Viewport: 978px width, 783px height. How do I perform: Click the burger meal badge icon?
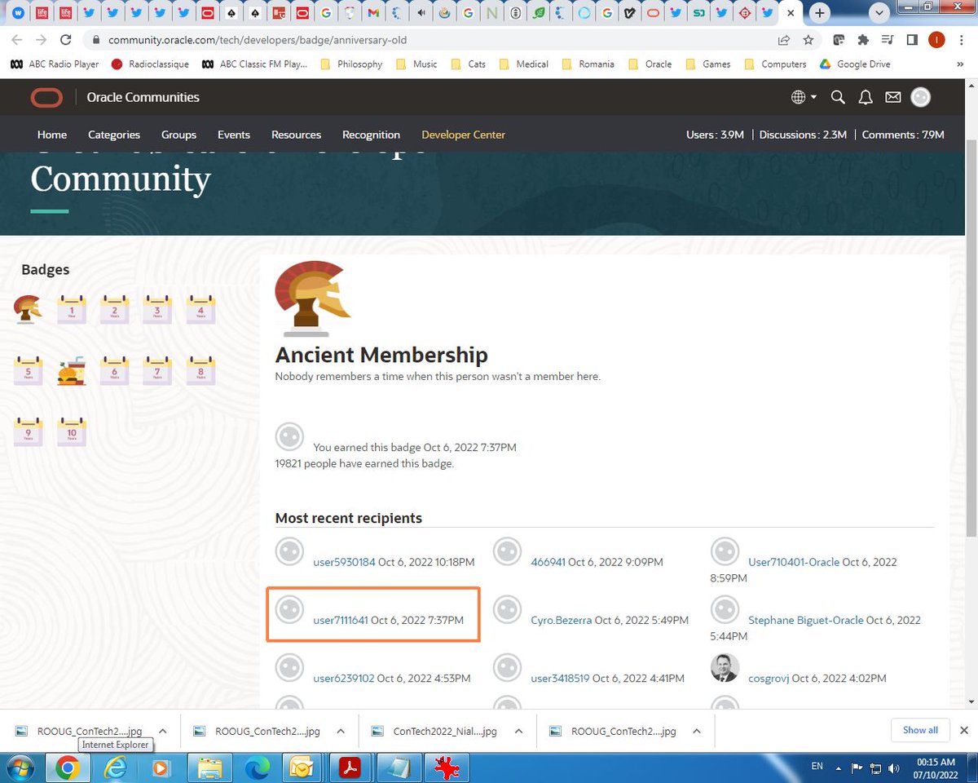point(71,370)
